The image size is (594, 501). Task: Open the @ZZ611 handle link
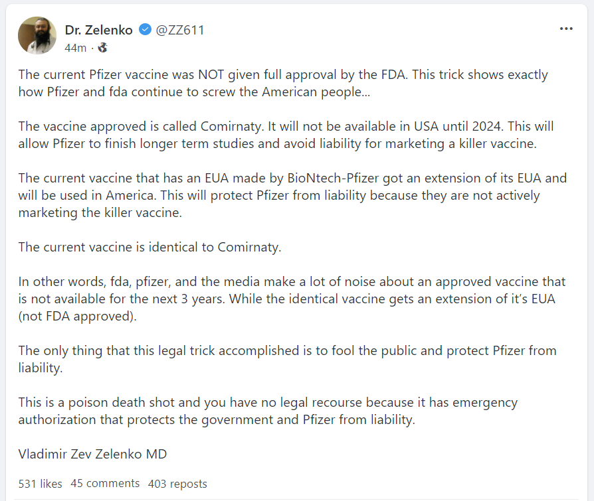[180, 30]
